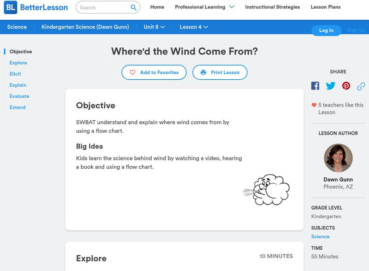The image size is (369, 271).
Task: Open the Science subject link
Action: click(x=320, y=236)
